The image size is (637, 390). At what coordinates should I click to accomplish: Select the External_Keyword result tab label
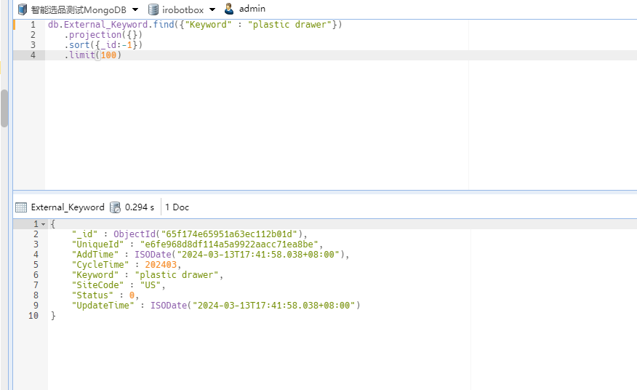click(x=68, y=207)
